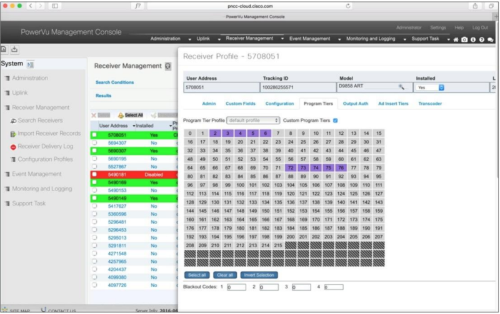Open the Program Tier Profile dropdown

coord(253,120)
